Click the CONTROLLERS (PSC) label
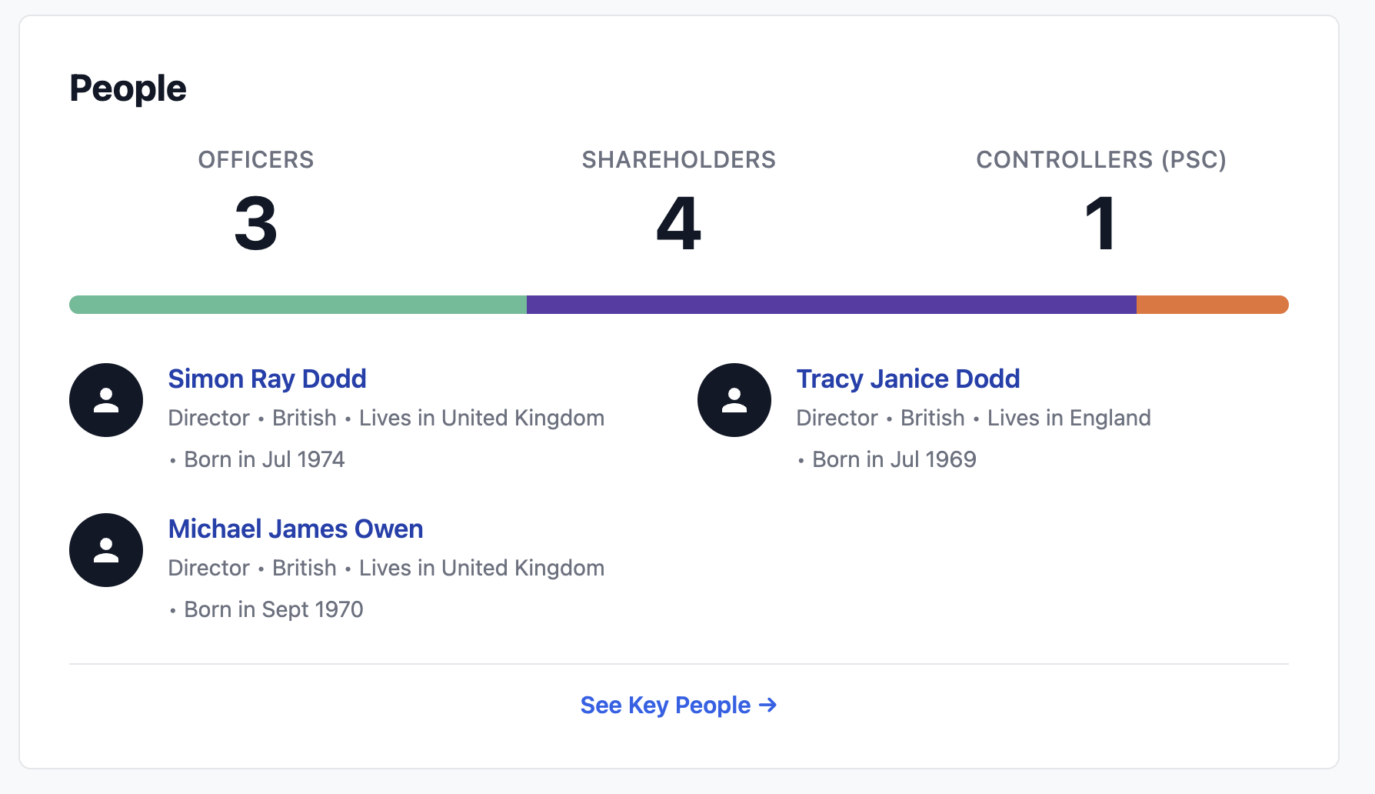The width and height of the screenshot is (1375, 794). coord(1100,159)
